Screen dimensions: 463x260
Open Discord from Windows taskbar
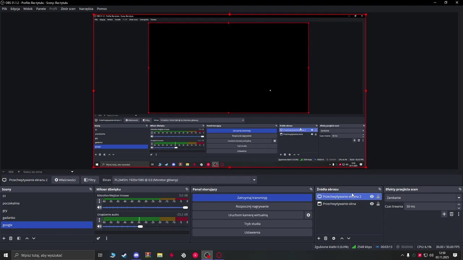(136, 255)
